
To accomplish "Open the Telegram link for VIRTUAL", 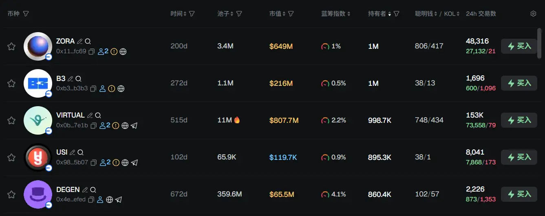I will (134, 126).
